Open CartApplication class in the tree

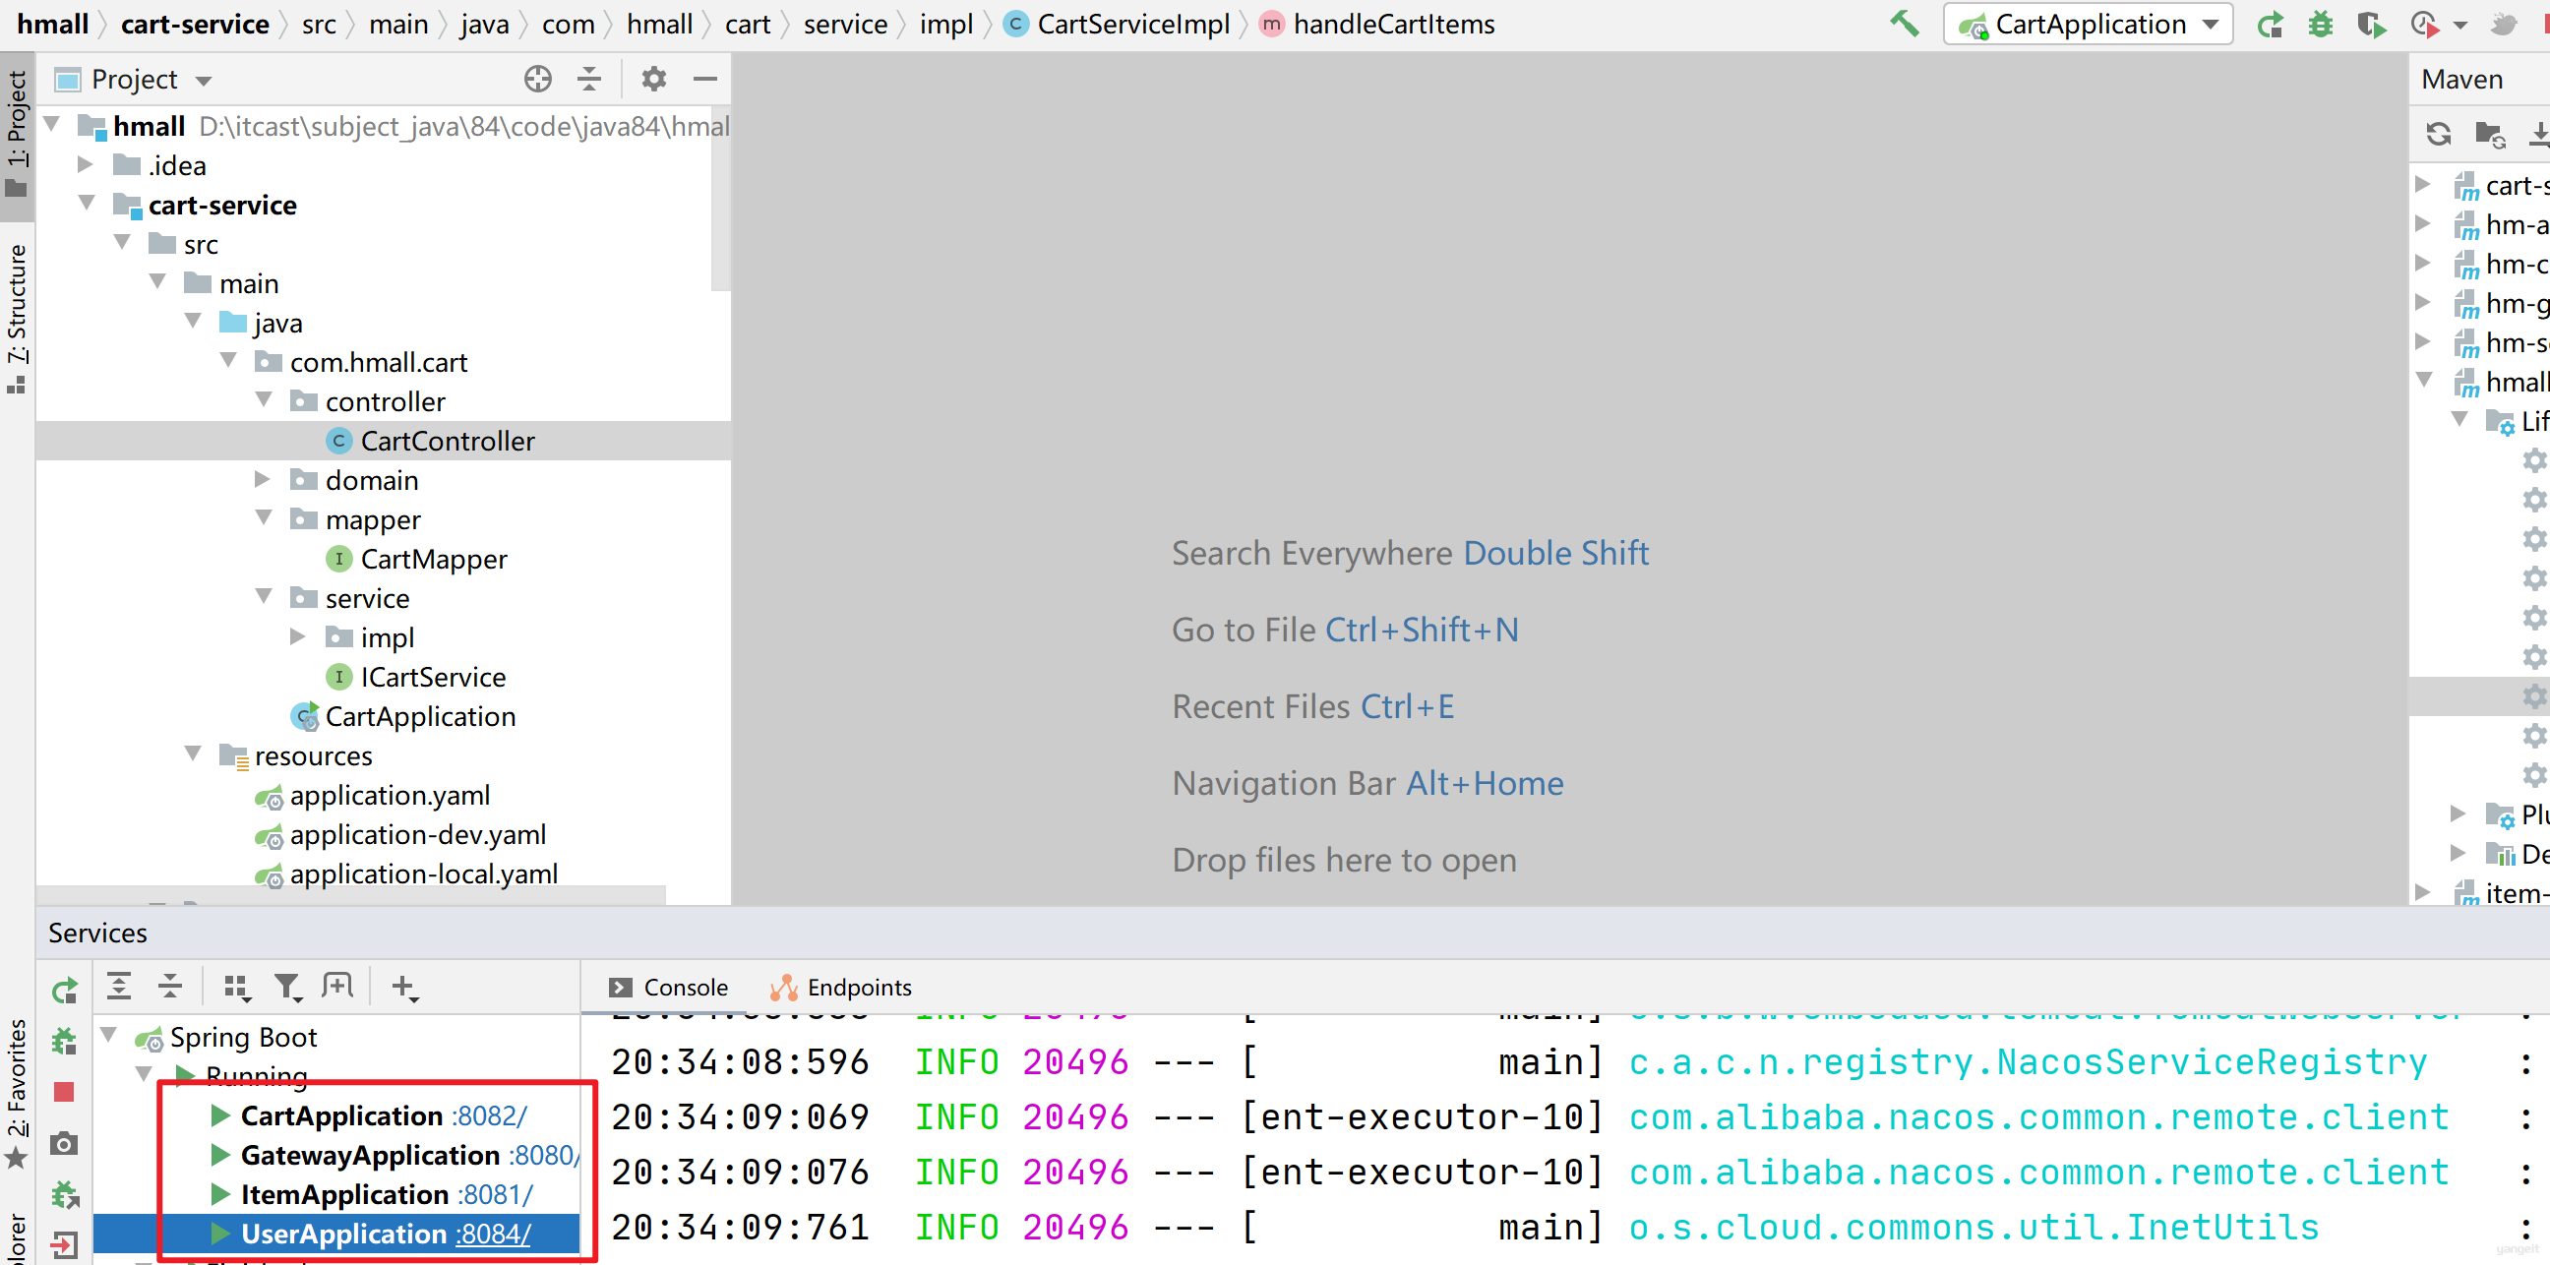click(420, 717)
